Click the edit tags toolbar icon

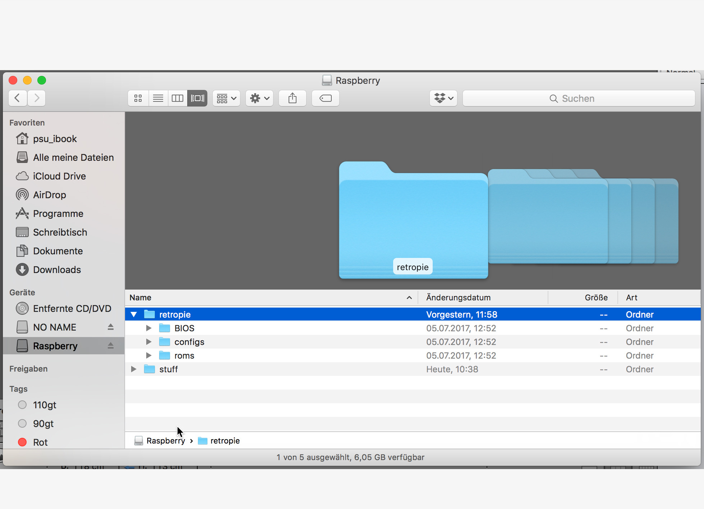[x=325, y=98]
